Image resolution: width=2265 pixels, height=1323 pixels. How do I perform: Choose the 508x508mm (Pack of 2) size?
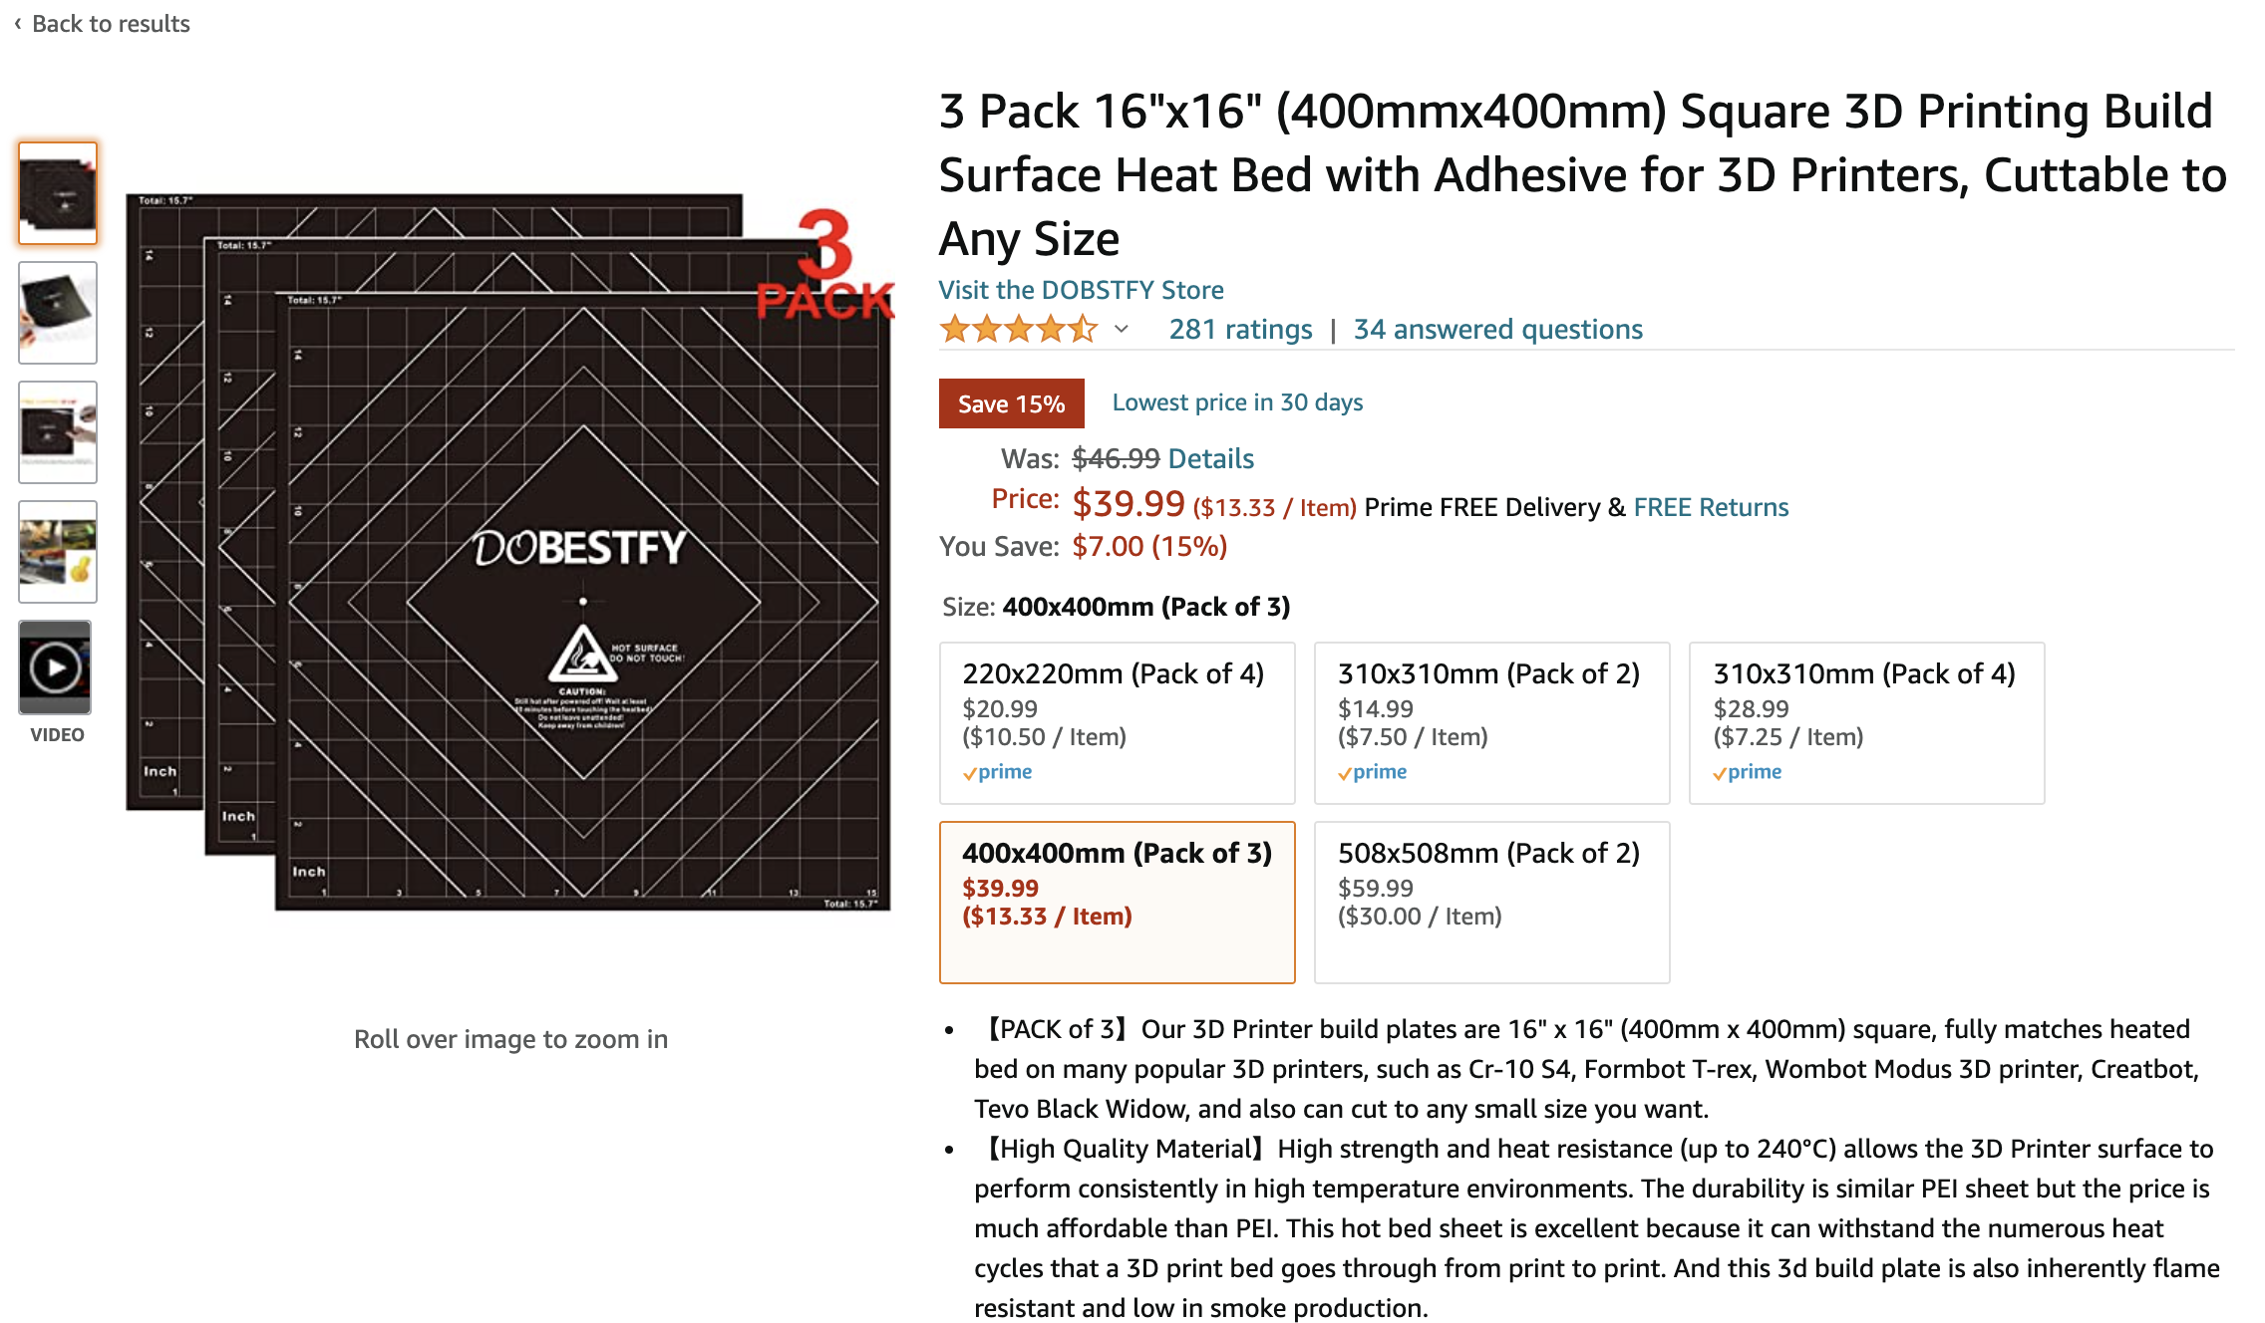tap(1491, 903)
